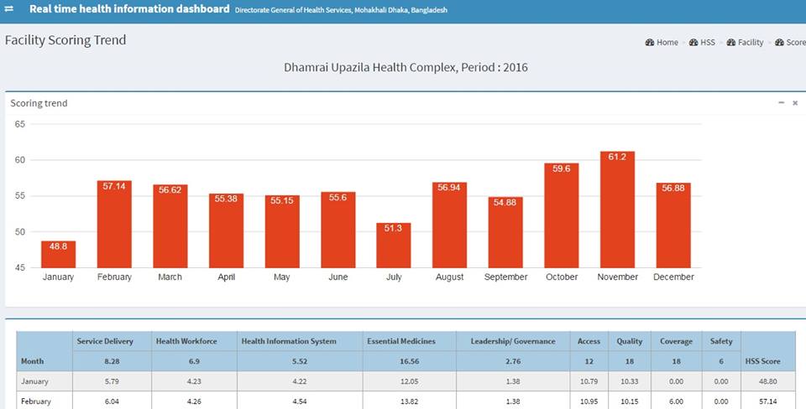This screenshot has height=409, width=806.
Task: Select the November bar showing 61.2
Action: click(617, 210)
